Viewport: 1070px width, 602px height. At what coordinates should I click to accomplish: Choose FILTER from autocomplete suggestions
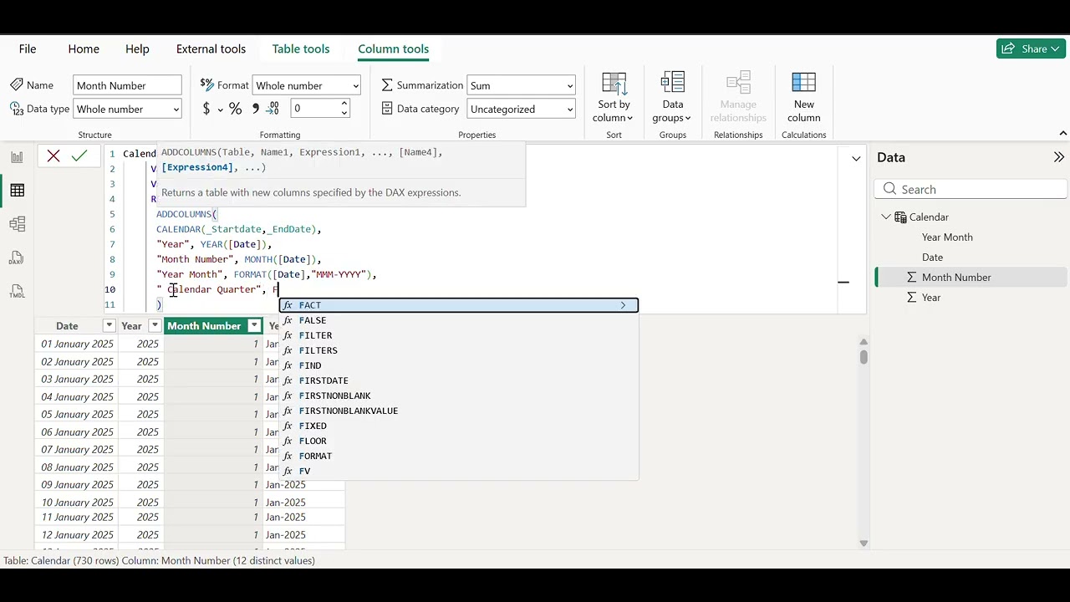point(459,335)
